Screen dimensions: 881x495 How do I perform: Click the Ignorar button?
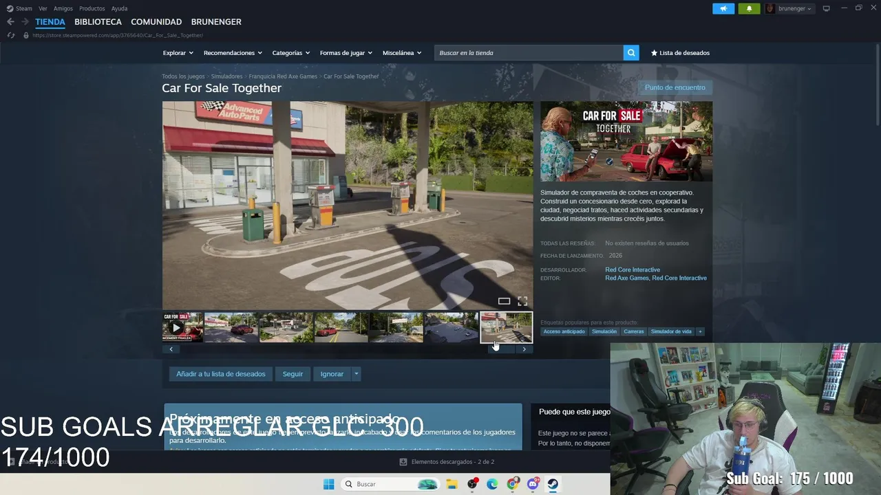tap(332, 374)
